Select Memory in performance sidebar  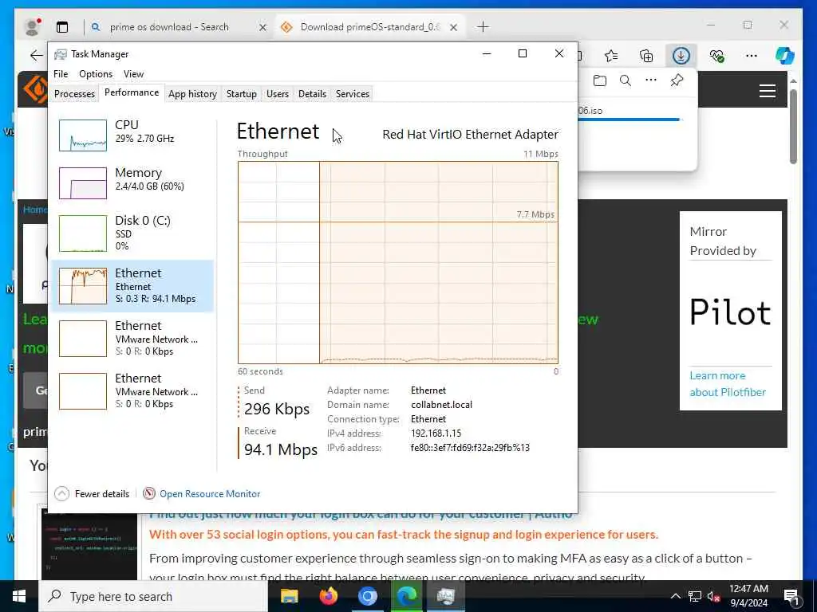pyautogui.click(x=132, y=182)
